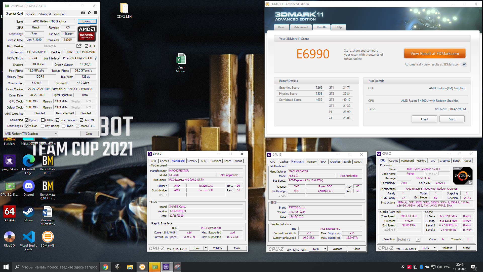Switch to the Sensors tab in GPU-Z
This screenshot has height=272, width=483.
[30, 14]
